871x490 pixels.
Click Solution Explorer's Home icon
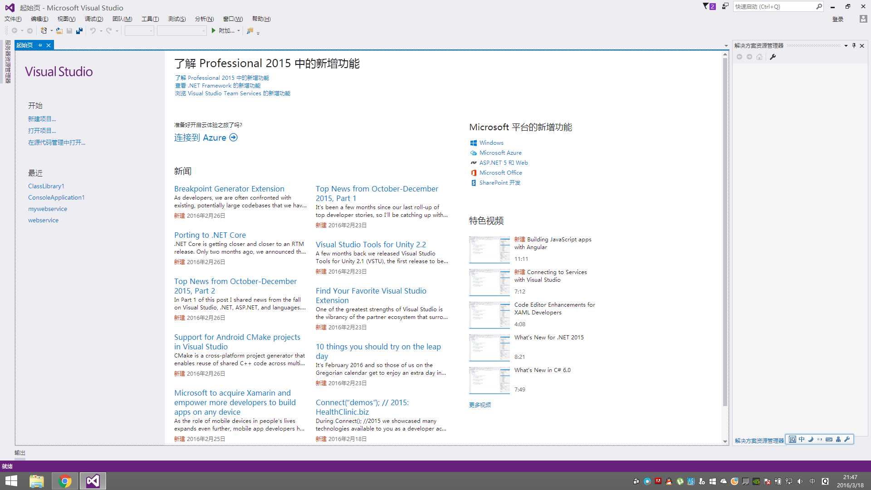759,57
